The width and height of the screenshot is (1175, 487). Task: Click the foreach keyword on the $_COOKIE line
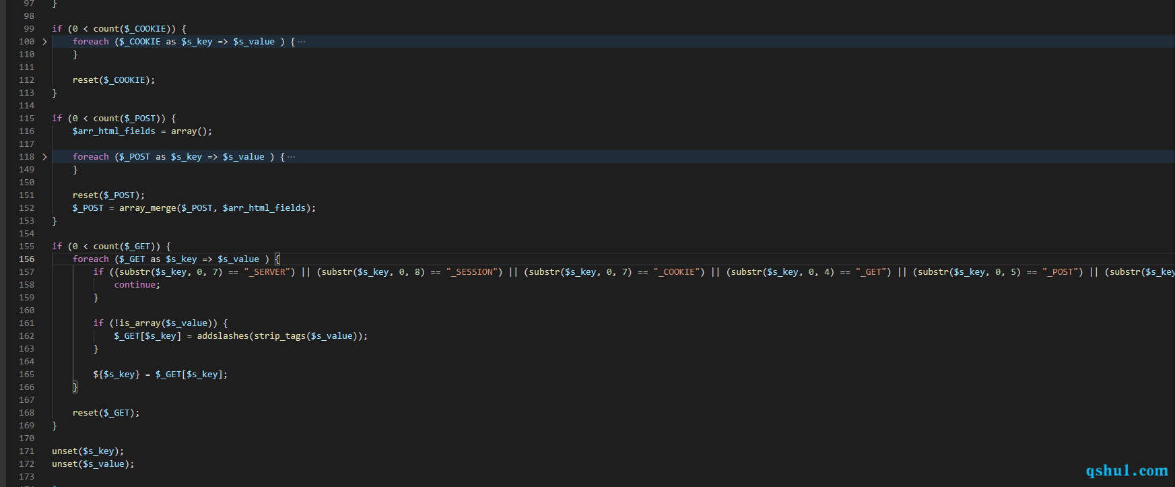click(91, 42)
